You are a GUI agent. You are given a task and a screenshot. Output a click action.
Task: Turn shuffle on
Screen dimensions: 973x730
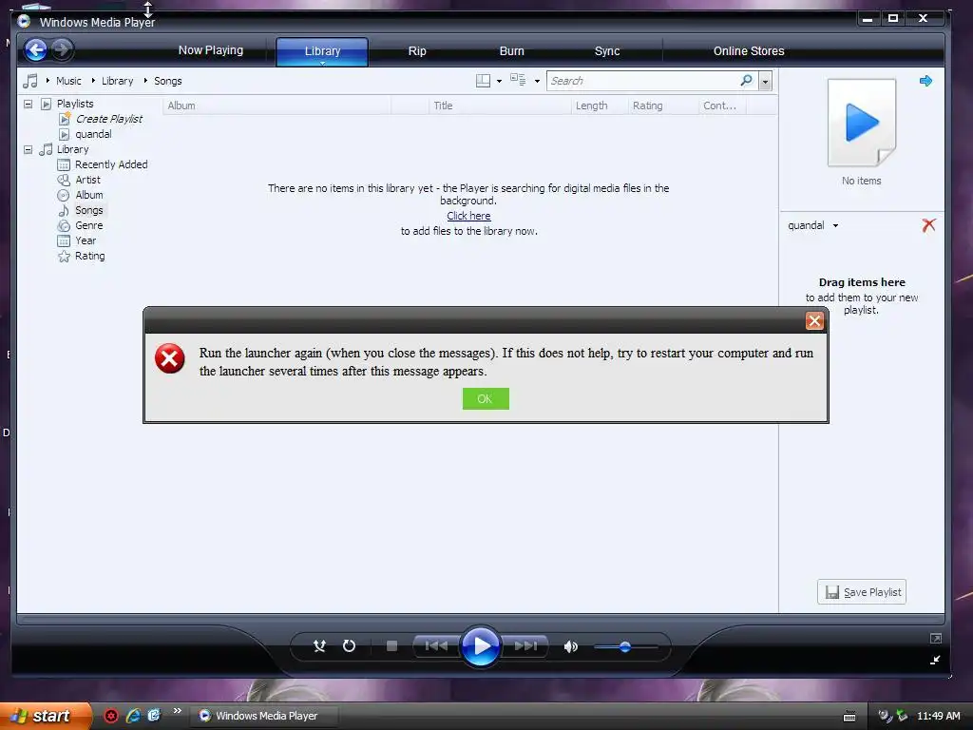[x=319, y=646]
